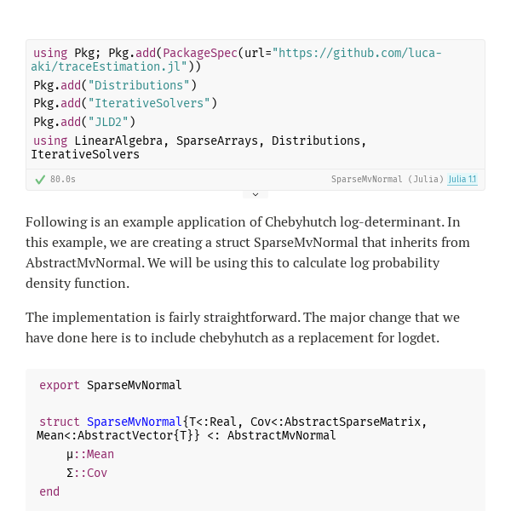Place cursor in the Pkg.add("Distributions") line
The height and width of the screenshot is (511, 511).
click(115, 85)
